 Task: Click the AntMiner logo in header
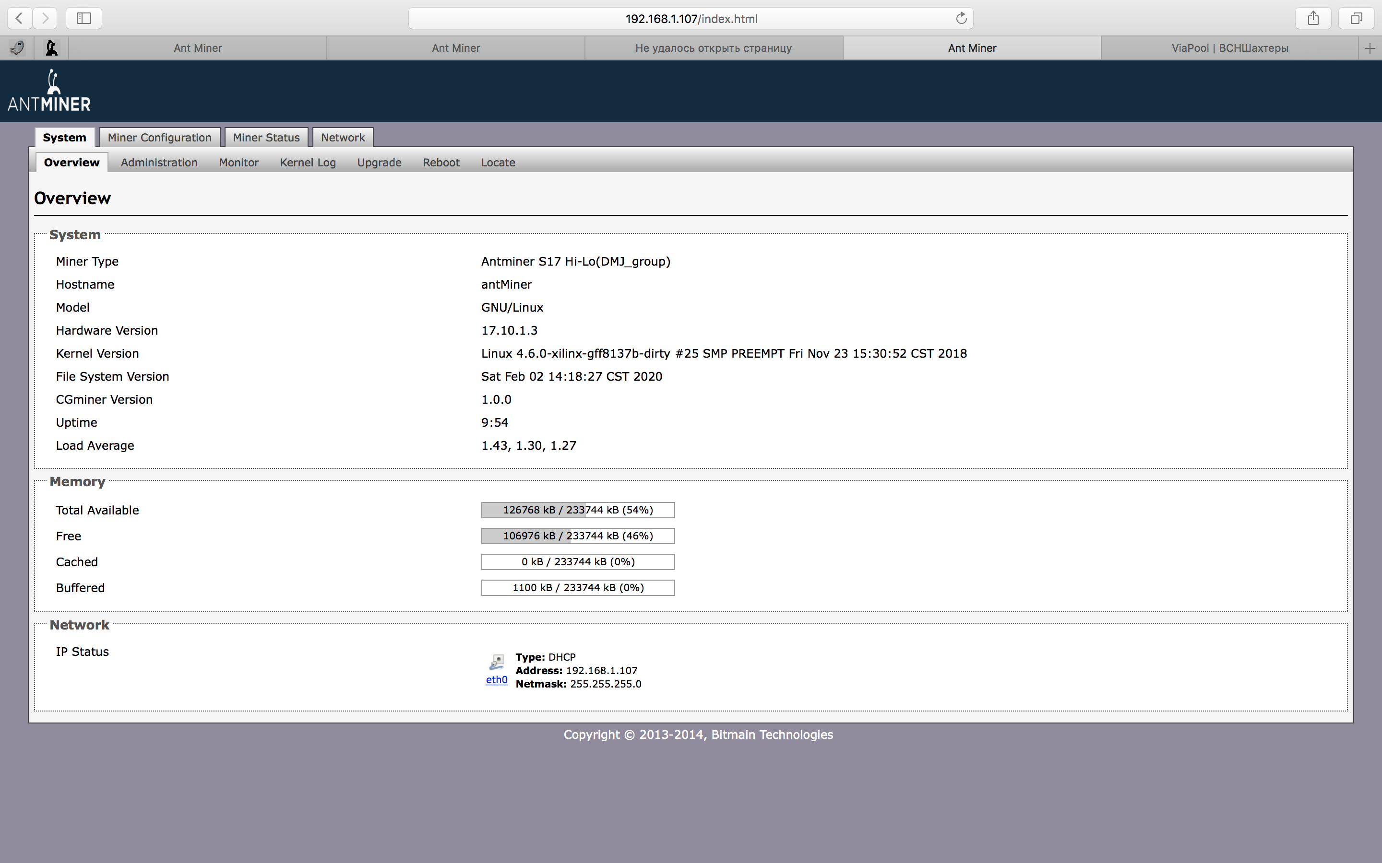[x=49, y=90]
